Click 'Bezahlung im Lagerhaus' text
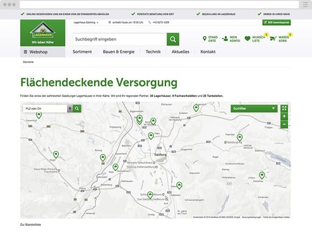Image resolution: width=312 pixels, height=234 pixels. click(x=219, y=14)
